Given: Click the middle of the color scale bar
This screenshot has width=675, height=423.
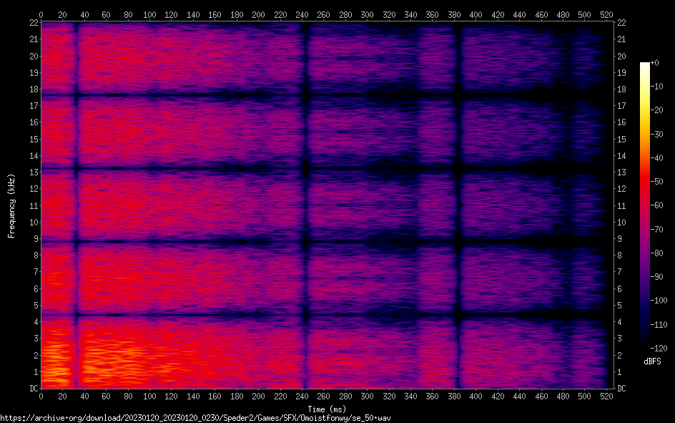Looking at the screenshot, I should pos(645,205).
